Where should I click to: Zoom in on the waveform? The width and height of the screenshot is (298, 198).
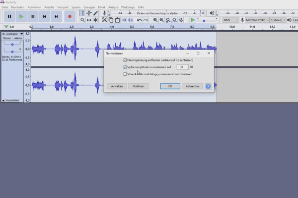[155, 20]
